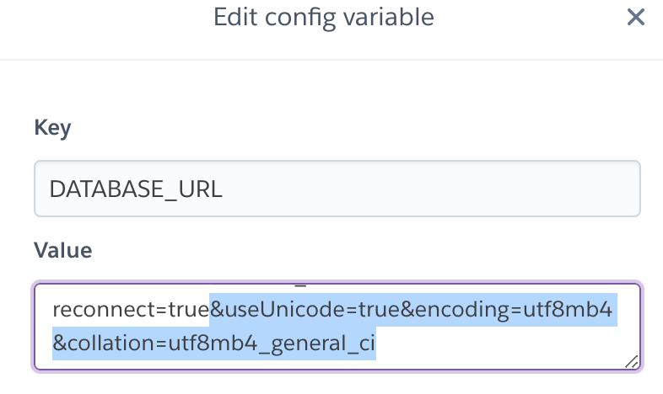The width and height of the screenshot is (663, 394).
Task: Click the Value textarea resize handle
Action: (631, 360)
